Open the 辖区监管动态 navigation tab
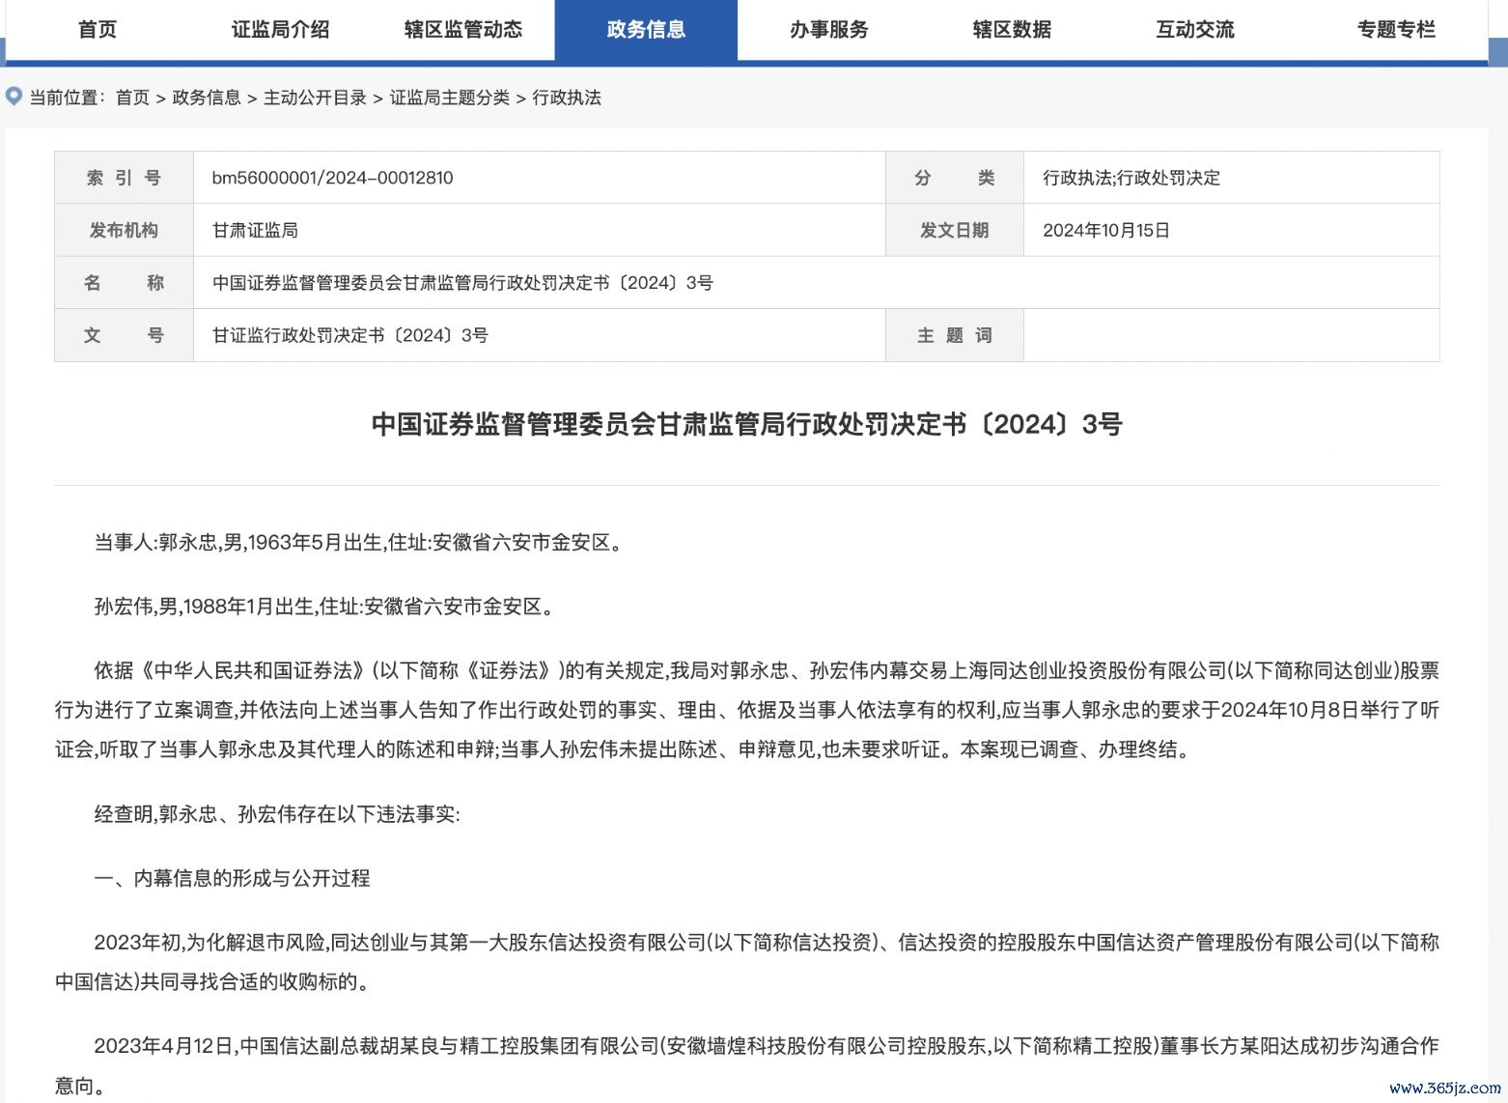This screenshot has height=1103, width=1508. (463, 30)
